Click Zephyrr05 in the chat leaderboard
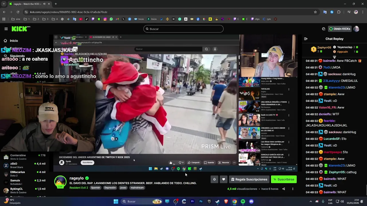Viewport: 367px width, 206px height. (324, 47)
